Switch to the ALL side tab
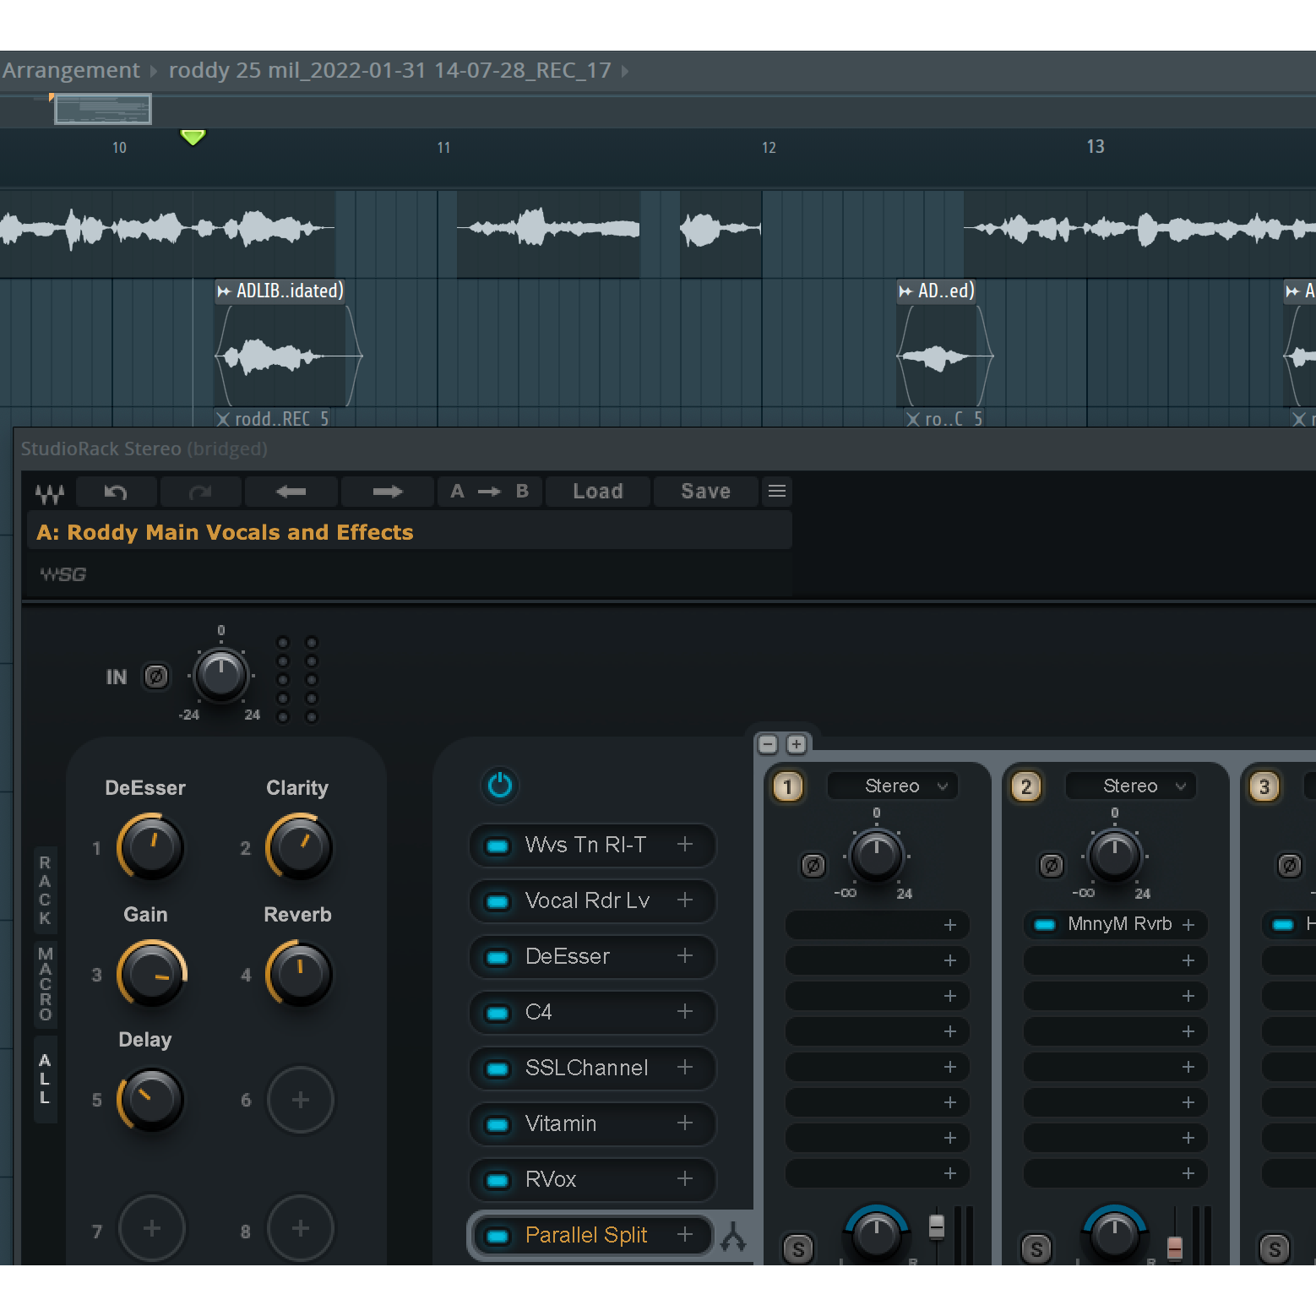 46,1079
